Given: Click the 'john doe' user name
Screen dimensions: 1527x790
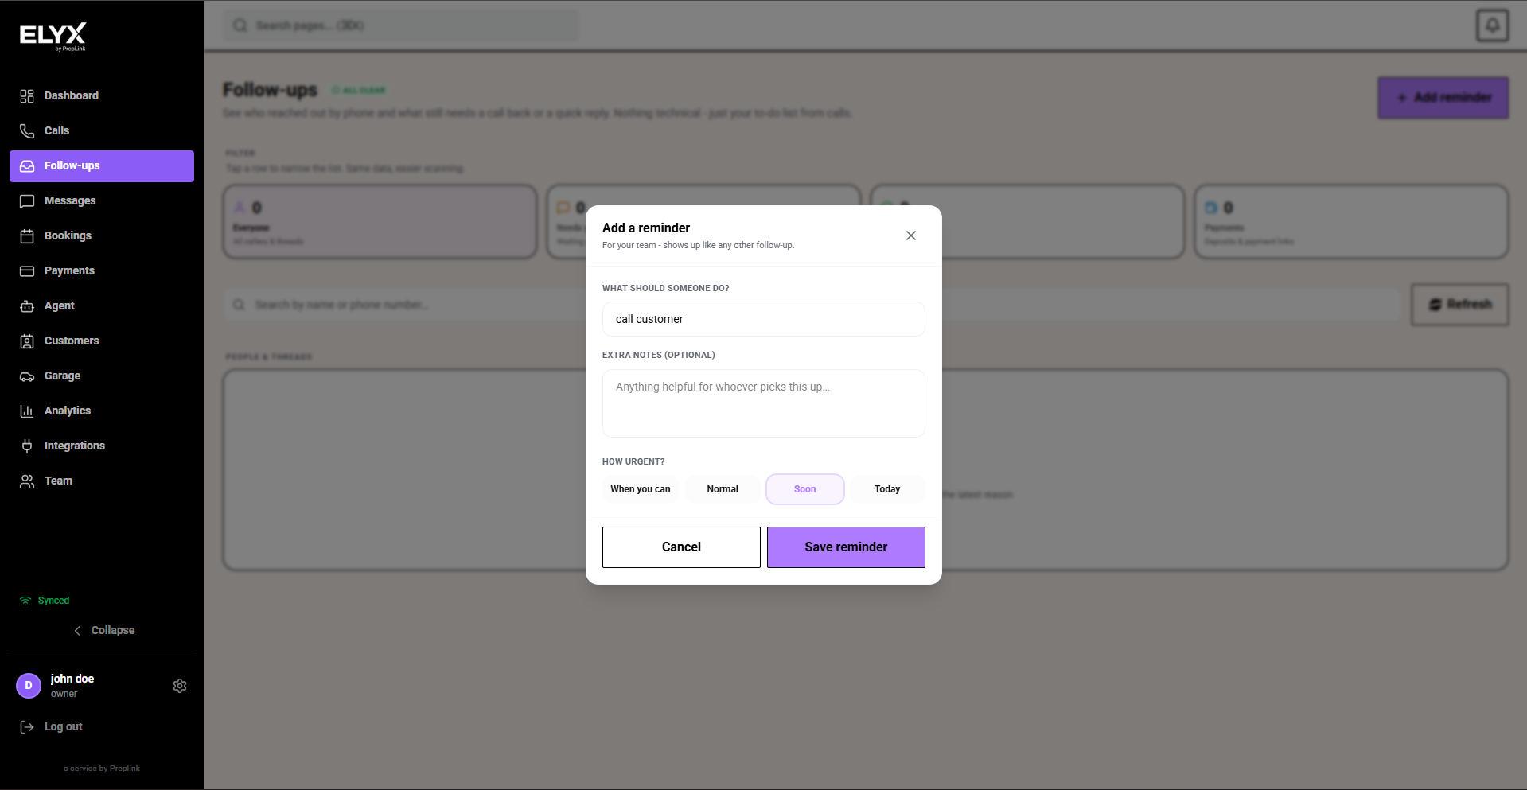Looking at the screenshot, I should (72, 679).
